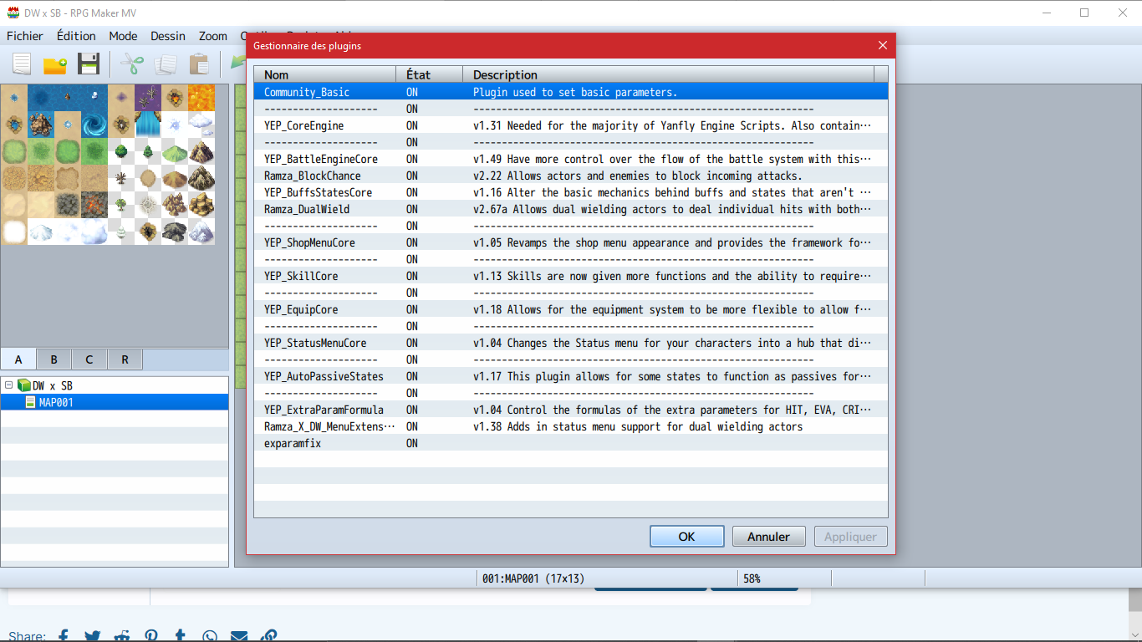
Task: Select the exparamfix plugin
Action: click(571, 443)
